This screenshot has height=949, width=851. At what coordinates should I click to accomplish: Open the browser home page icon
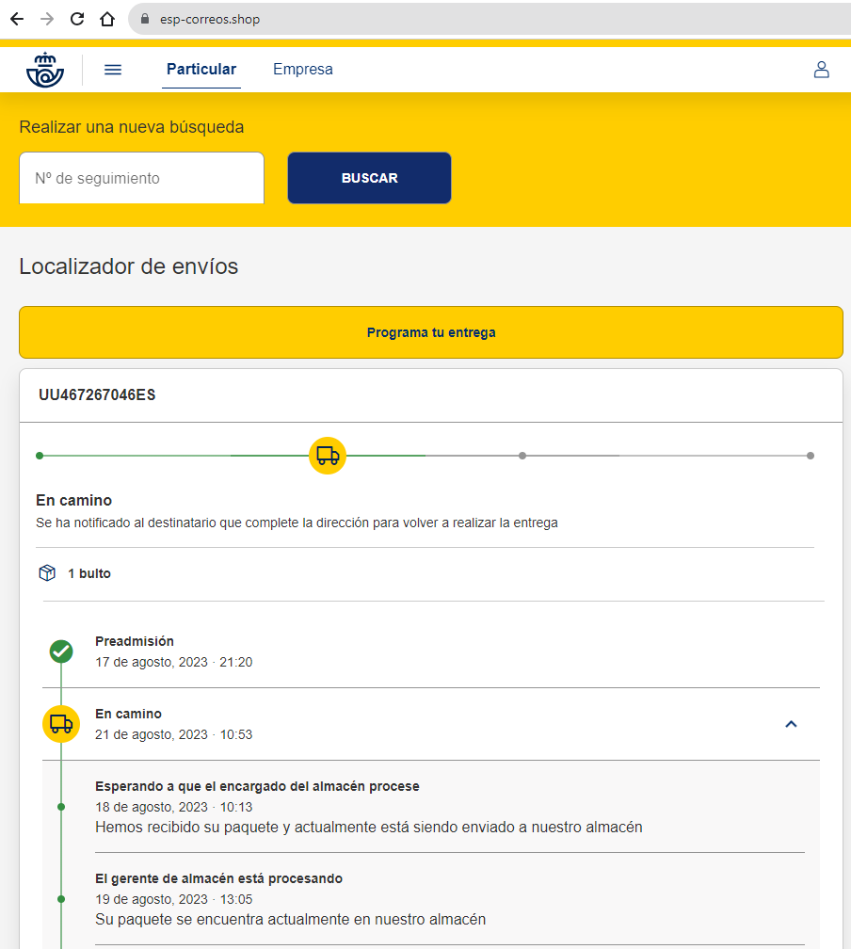(x=107, y=19)
